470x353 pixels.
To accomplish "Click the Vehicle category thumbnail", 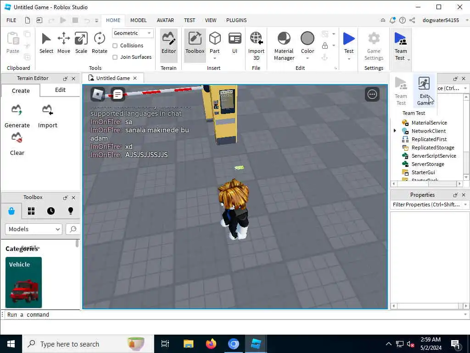I will click(24, 282).
